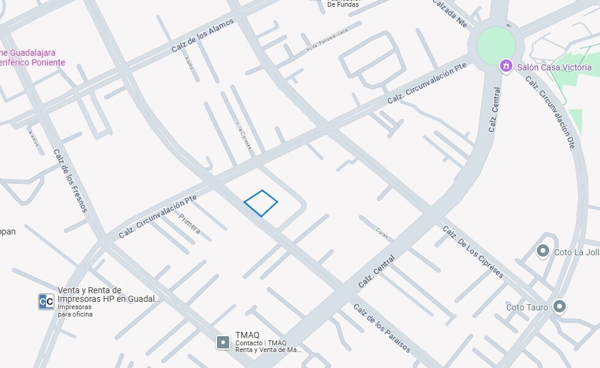Screen dimensions: 600x368
Task: Click the De Fundas business label
Action: (343, 4)
